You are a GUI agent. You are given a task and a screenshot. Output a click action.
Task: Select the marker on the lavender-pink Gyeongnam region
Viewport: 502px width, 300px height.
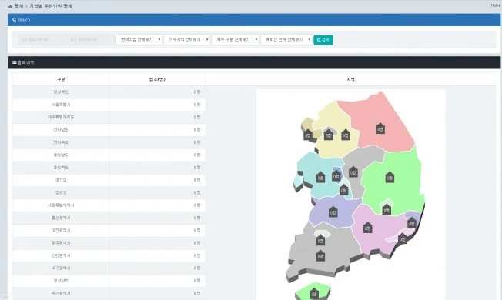tap(367, 228)
